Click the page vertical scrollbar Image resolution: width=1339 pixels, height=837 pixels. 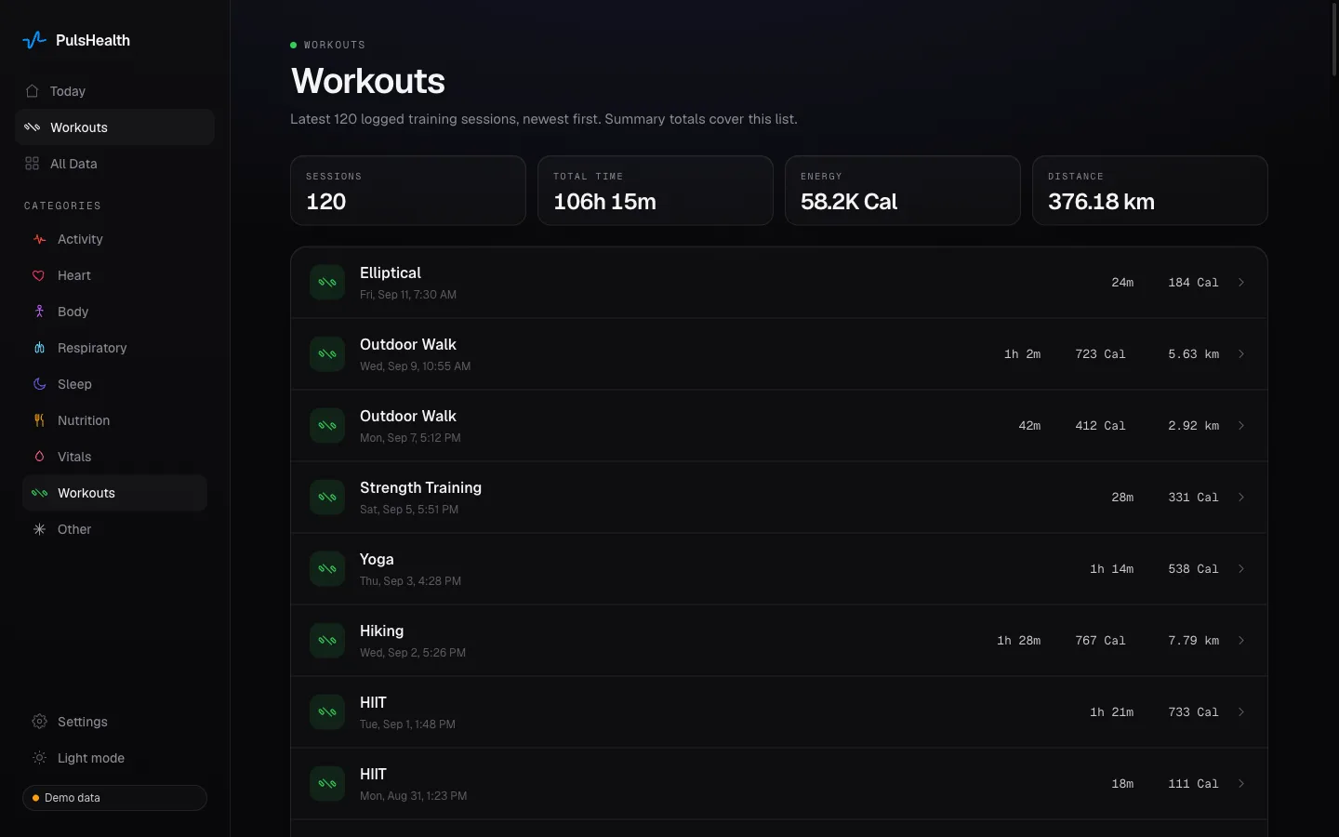pos(1334,42)
